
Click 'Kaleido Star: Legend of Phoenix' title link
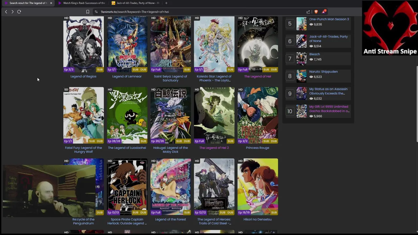tap(214, 78)
